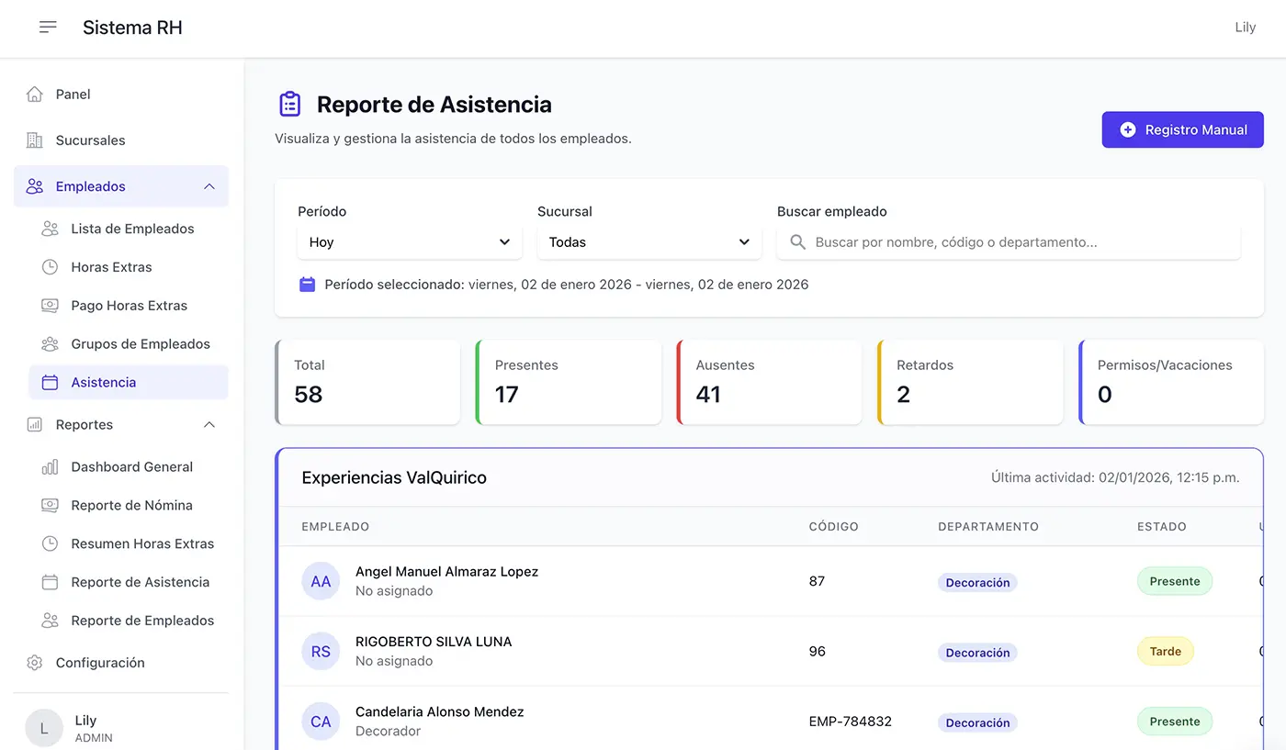This screenshot has height=750, width=1286.
Task: Click the Registro Manual button
Action: 1182,129
